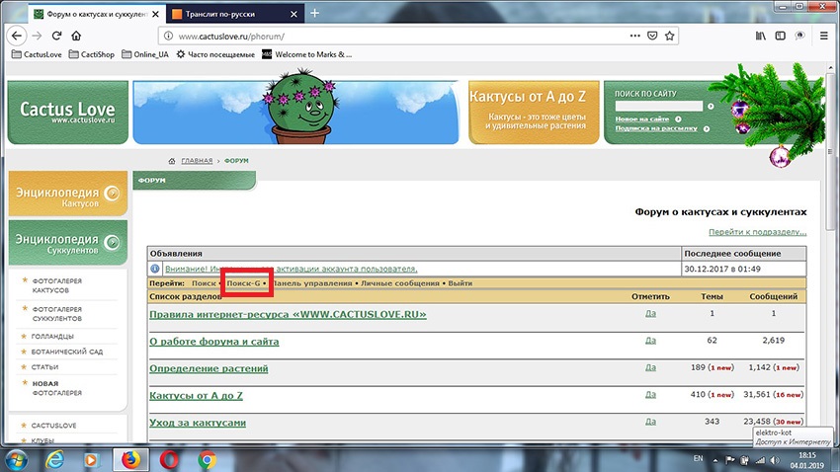Click the browser Back arrow button
840x472 pixels.
tap(16, 36)
